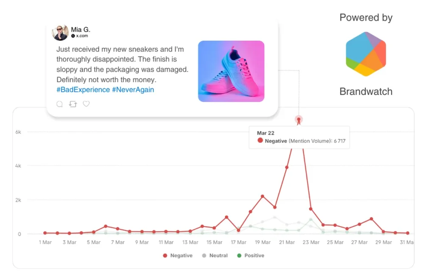Click the red dot in Mar 22 tooltip
Viewport: 435px width, 279px height.
(x=260, y=141)
